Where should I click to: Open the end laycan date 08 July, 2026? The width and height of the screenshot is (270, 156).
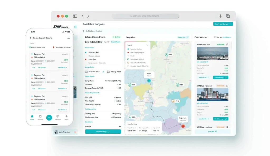(x=114, y=72)
